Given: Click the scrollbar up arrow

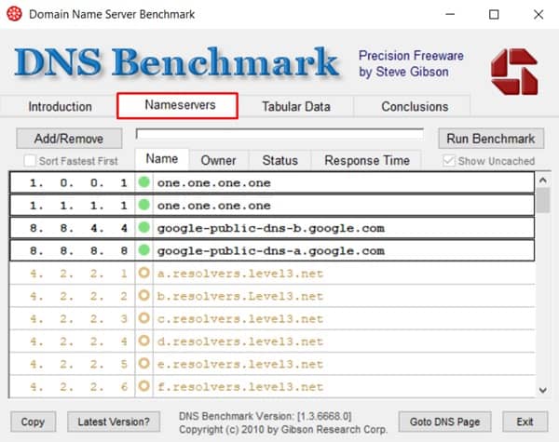Looking at the screenshot, I should click(543, 181).
